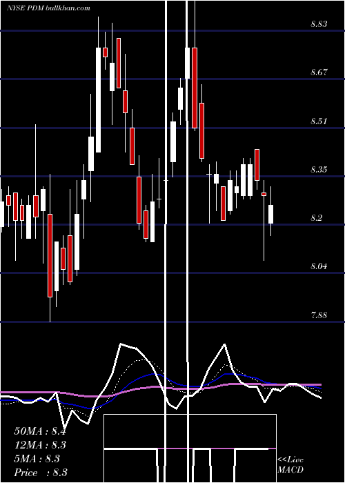Click the 50MA : 8.4 readout
Viewport: 345px width, 483px height.
coord(40,431)
